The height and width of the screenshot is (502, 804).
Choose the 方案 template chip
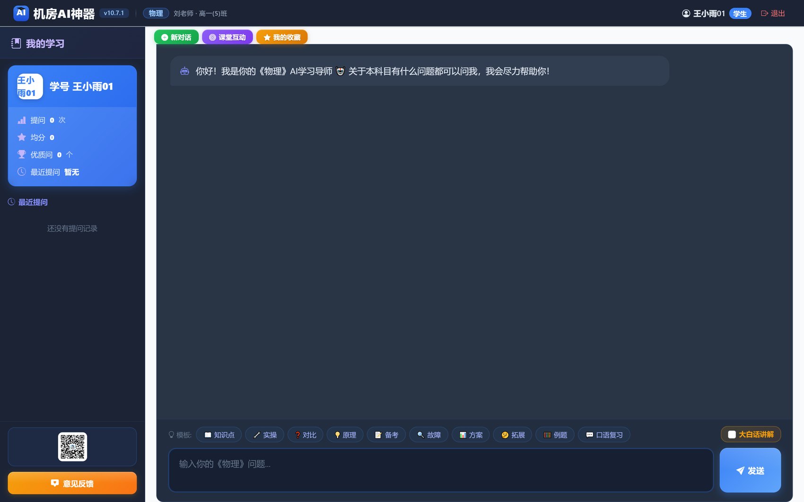click(x=471, y=435)
